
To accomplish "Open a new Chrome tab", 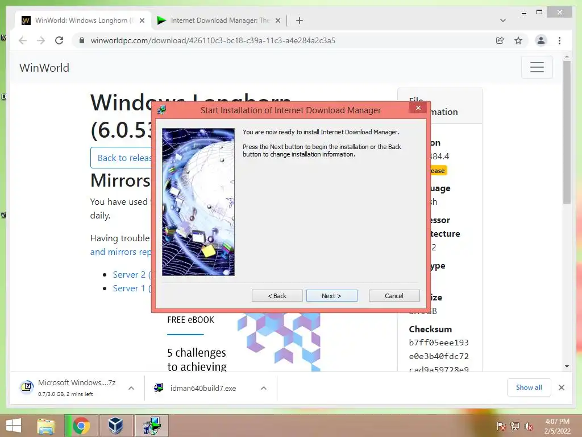I will click(x=300, y=20).
